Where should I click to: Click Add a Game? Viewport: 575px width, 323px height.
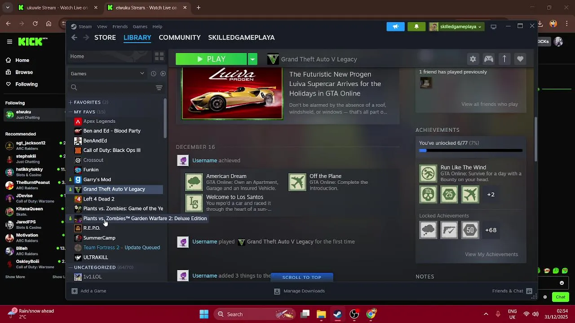[89, 291]
